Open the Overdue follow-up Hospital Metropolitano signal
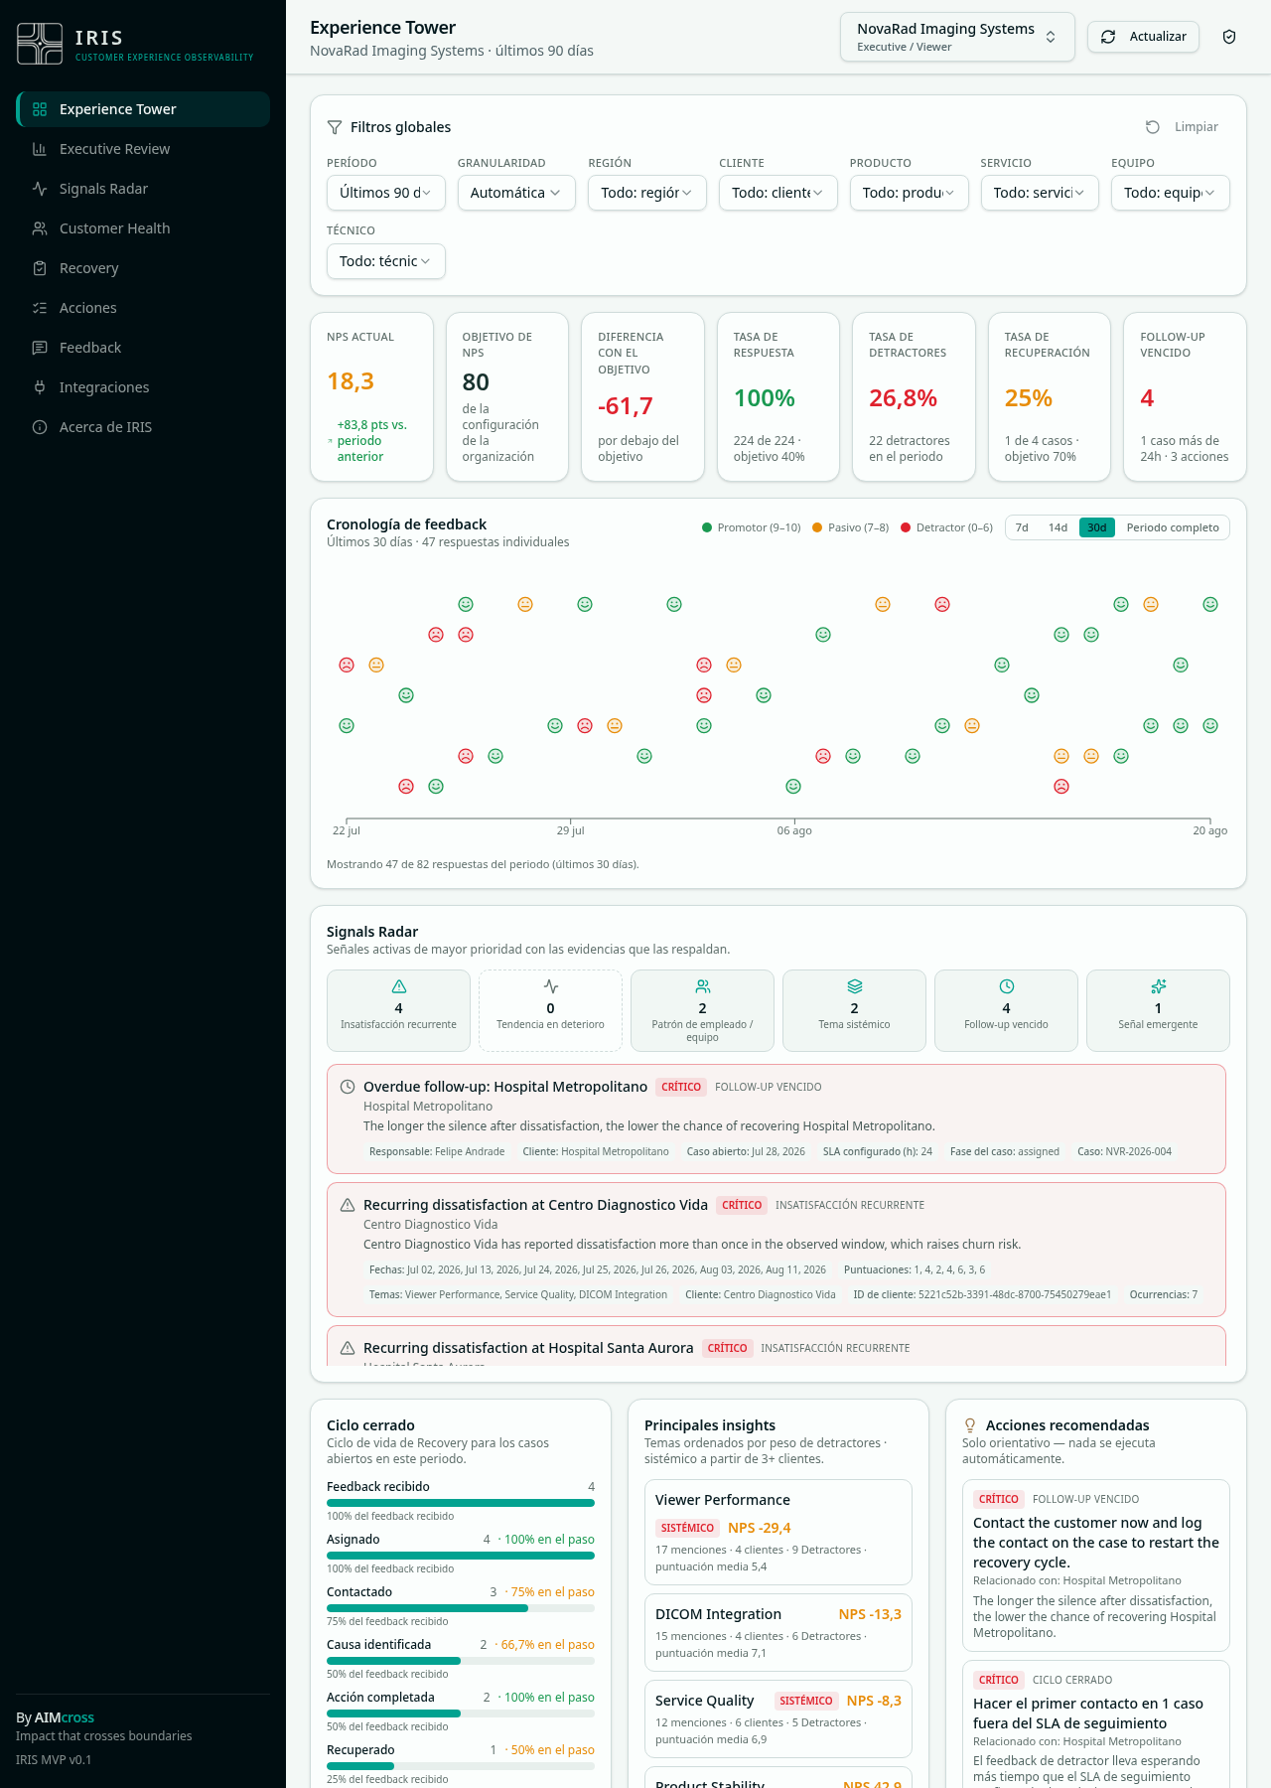Viewport: 1271px width, 1788px height. click(777, 1118)
